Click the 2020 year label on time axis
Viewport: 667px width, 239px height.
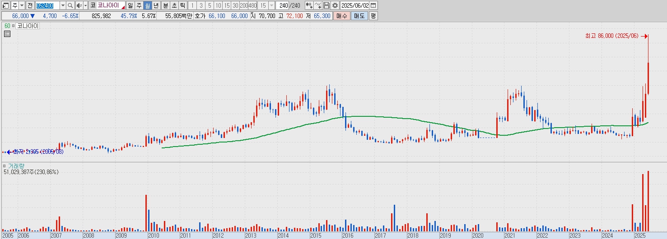point(477,235)
